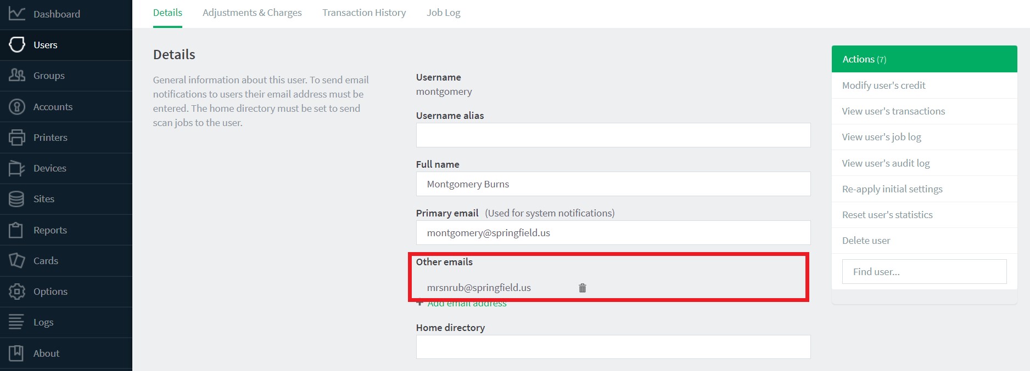Open the Cards icon in sidebar
Image resolution: width=1030 pixels, height=371 pixels.
pyautogui.click(x=17, y=260)
